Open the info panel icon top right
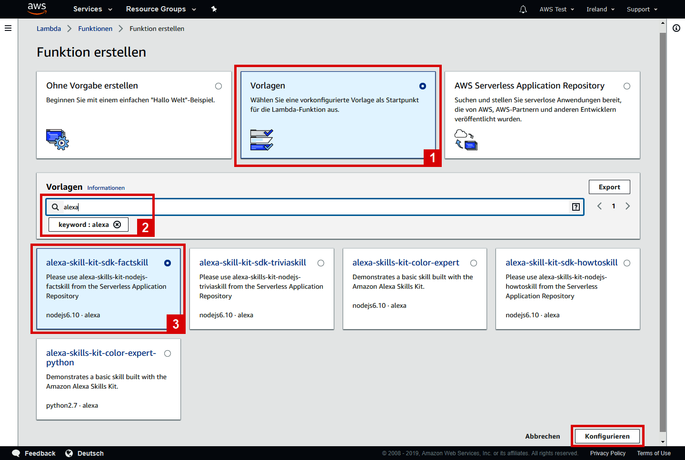The image size is (685, 460). [676, 29]
